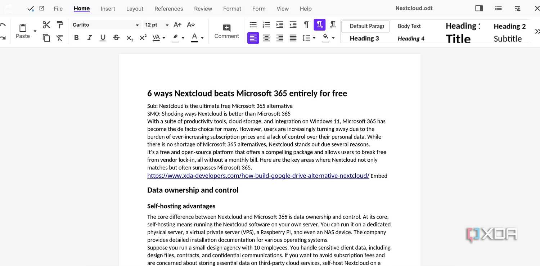Select the Default Paragraph style

365,26
